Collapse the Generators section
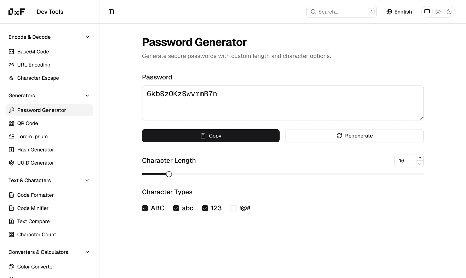 tap(87, 95)
